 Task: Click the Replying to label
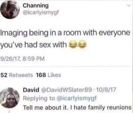[39, 99]
